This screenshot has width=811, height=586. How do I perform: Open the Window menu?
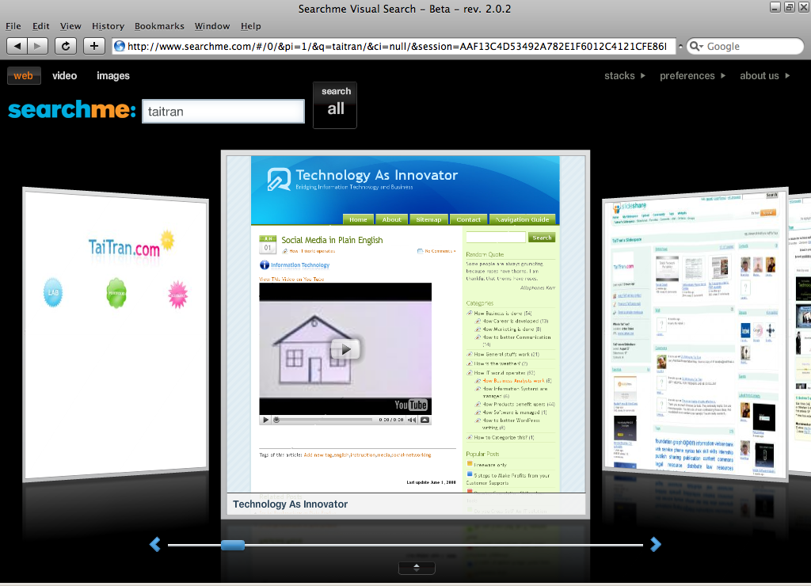tap(212, 26)
